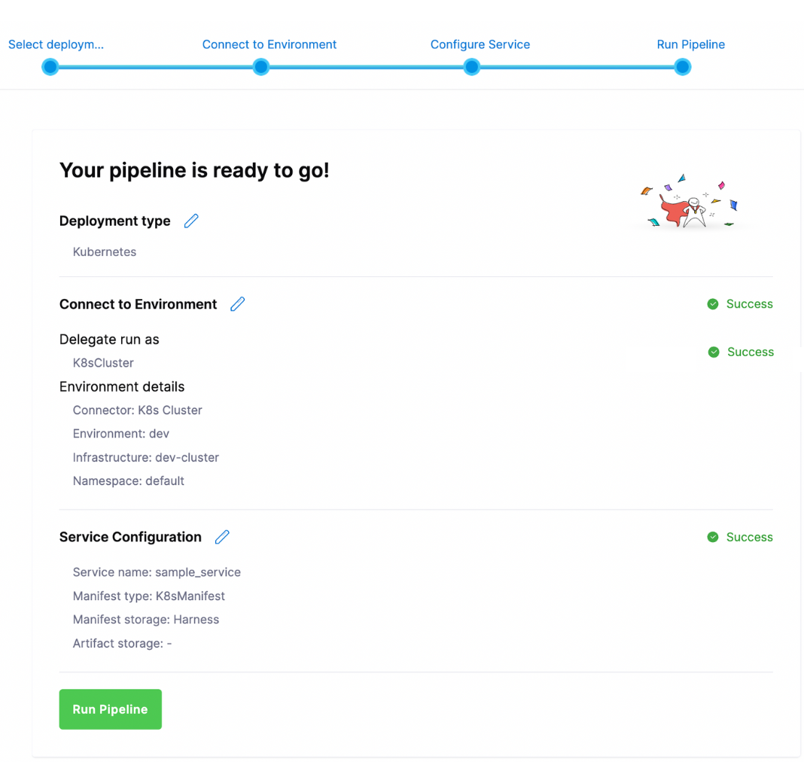Click the green check icon next to Delegate Success
This screenshot has height=762, width=804.
click(x=714, y=352)
